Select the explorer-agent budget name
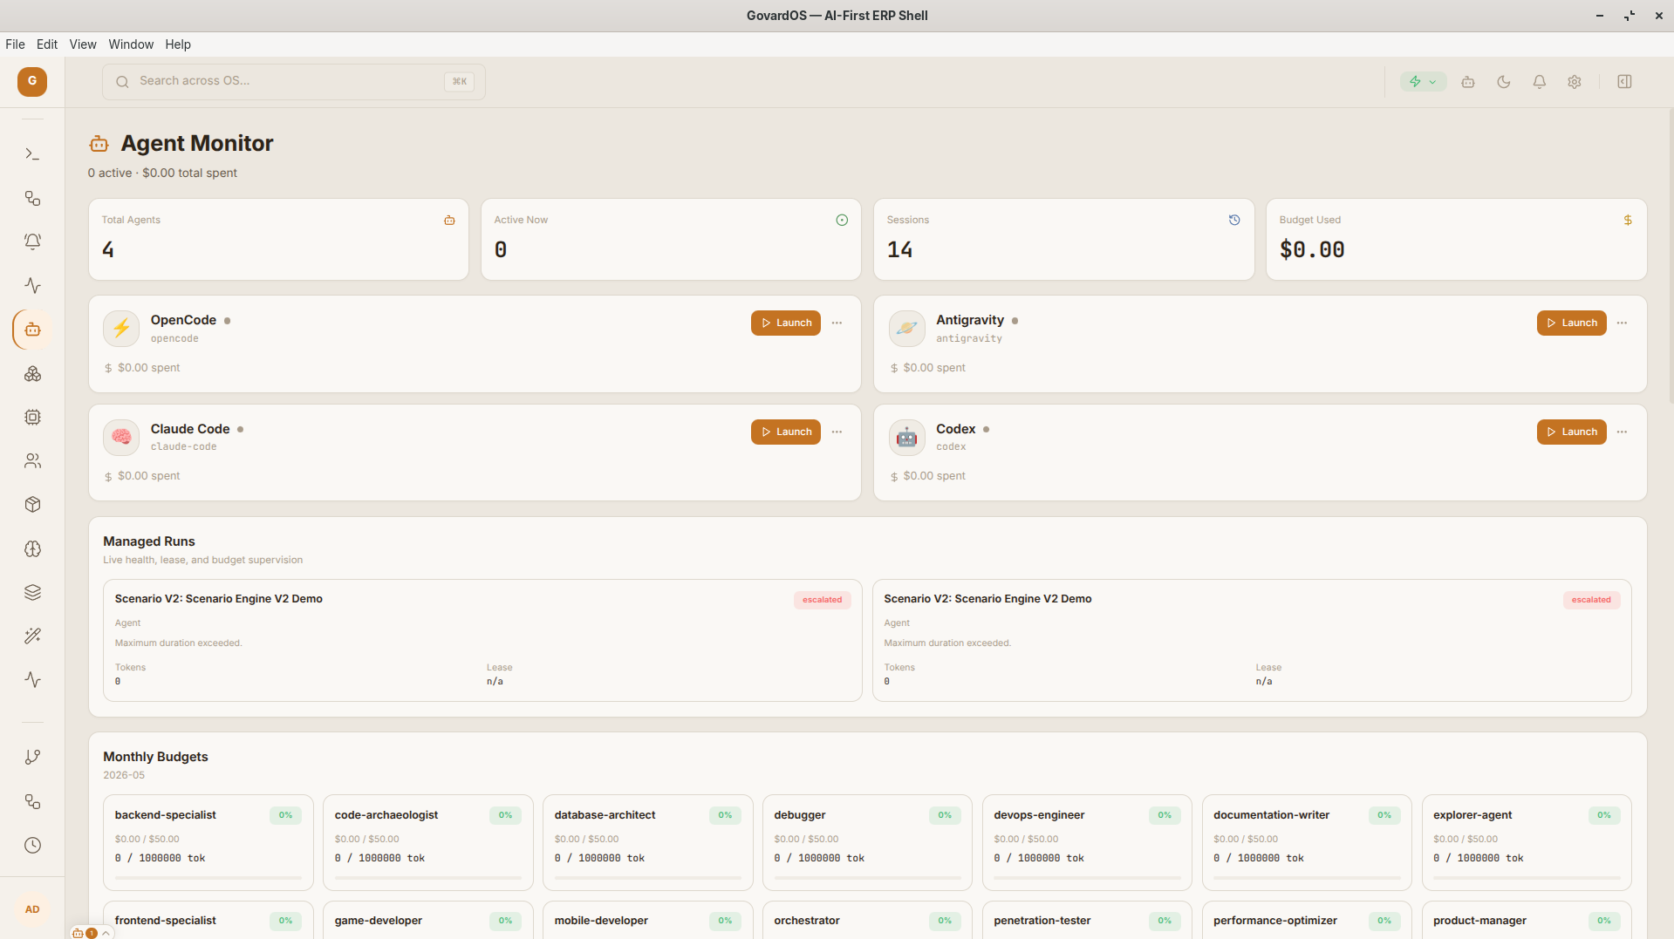This screenshot has width=1674, height=939. click(x=1472, y=815)
